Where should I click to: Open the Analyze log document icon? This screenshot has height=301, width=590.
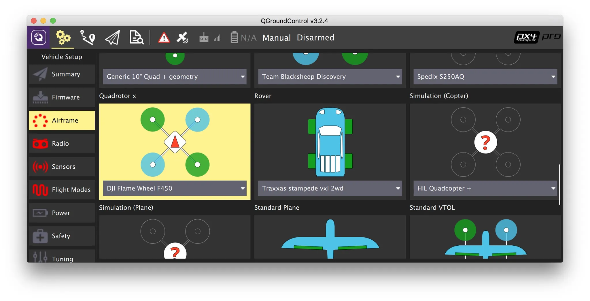pos(136,37)
